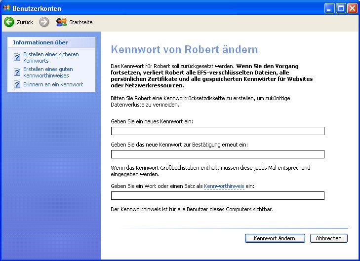
Task: Open 'Erinnern an ein Kennwort' help topic
Action: (x=53, y=84)
